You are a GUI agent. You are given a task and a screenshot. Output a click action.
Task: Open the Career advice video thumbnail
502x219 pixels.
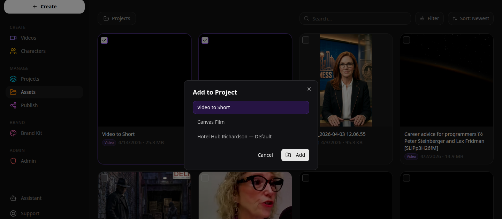pos(447,80)
